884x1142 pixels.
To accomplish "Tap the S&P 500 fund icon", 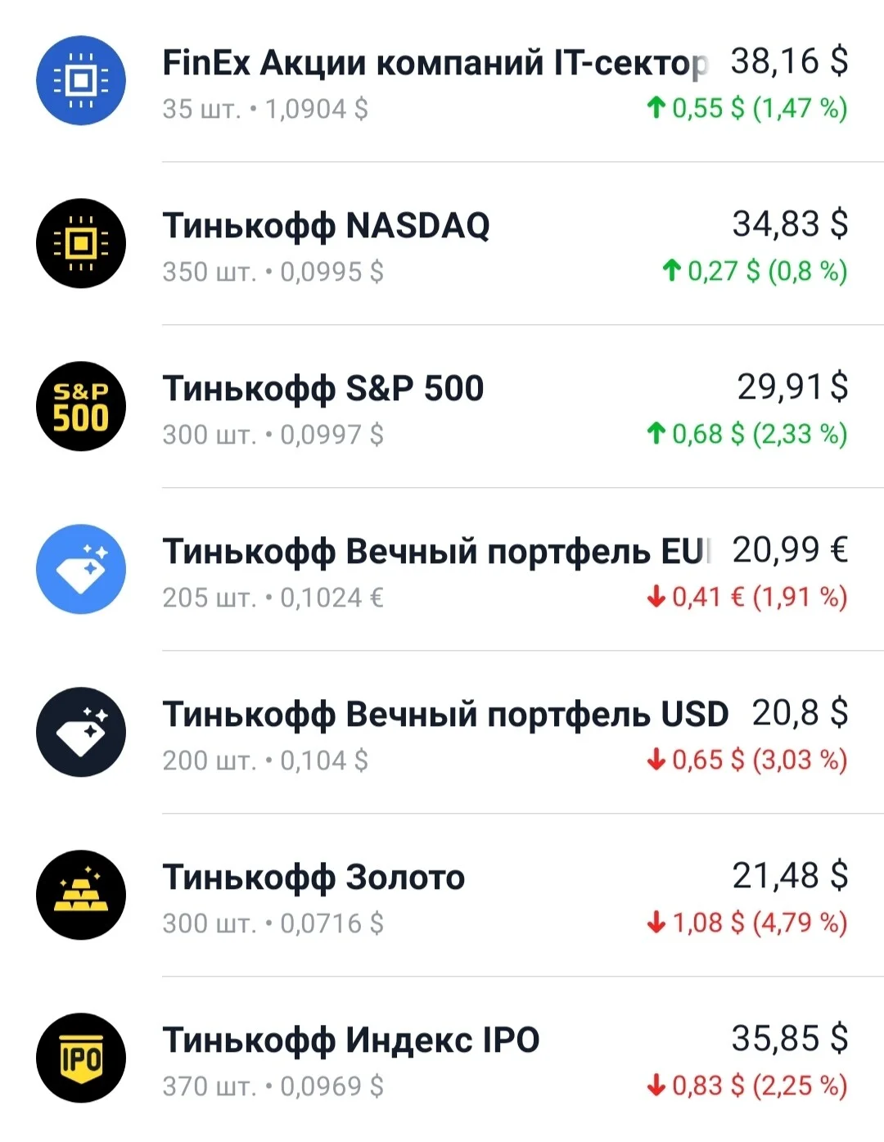I will pos(81,406).
